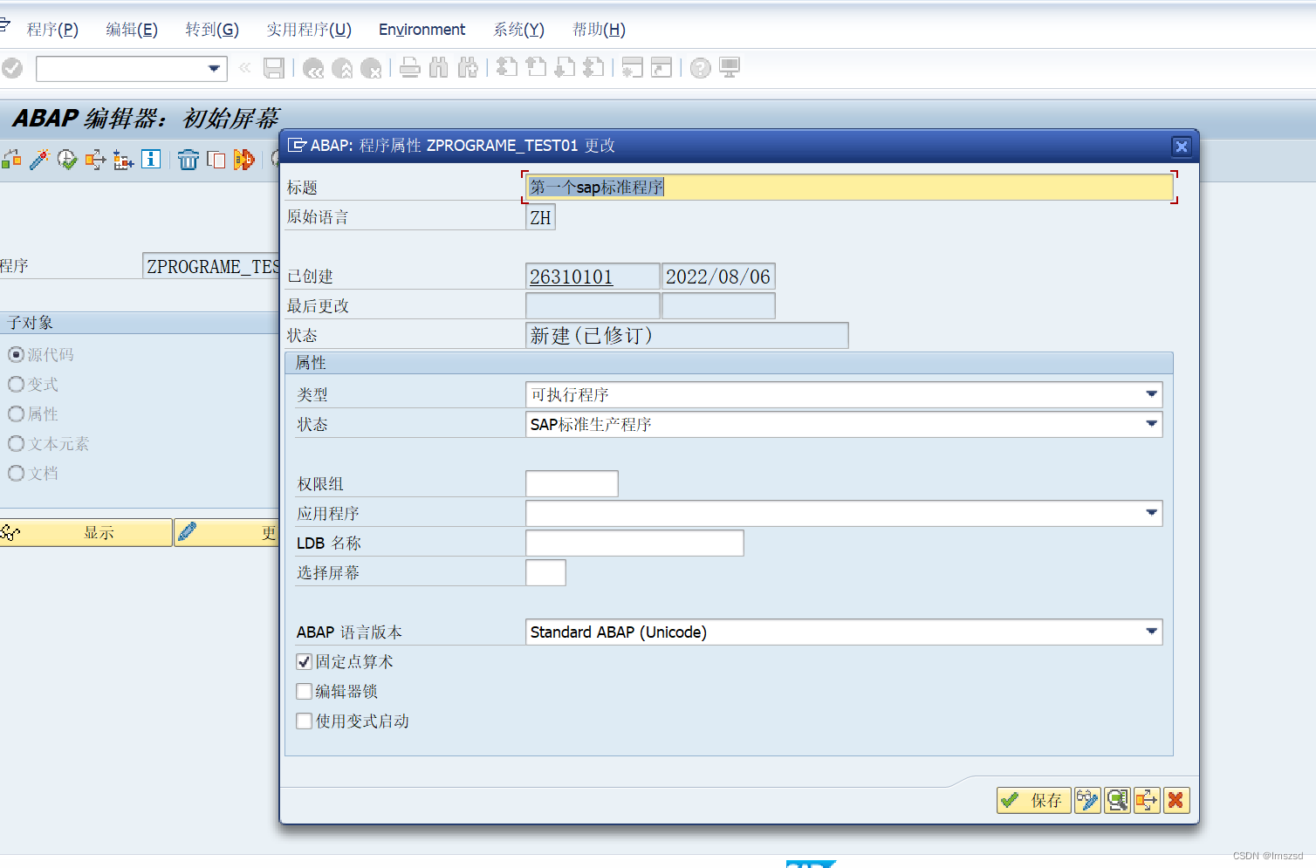Click the 显示 button
This screenshot has width=1316, height=868.
[86, 533]
